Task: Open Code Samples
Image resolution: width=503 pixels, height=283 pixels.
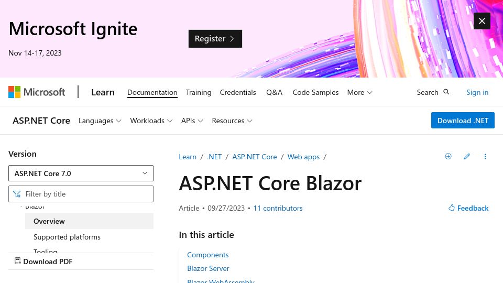Action: pos(315,92)
